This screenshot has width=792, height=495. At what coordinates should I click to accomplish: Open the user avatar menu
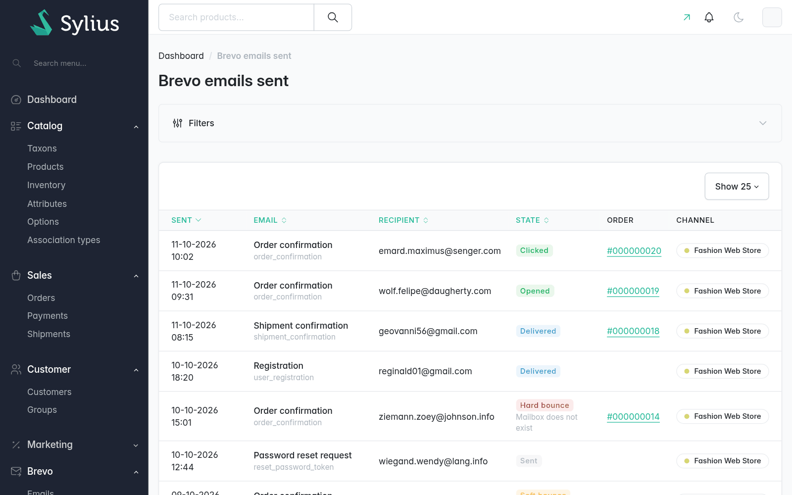click(x=772, y=17)
